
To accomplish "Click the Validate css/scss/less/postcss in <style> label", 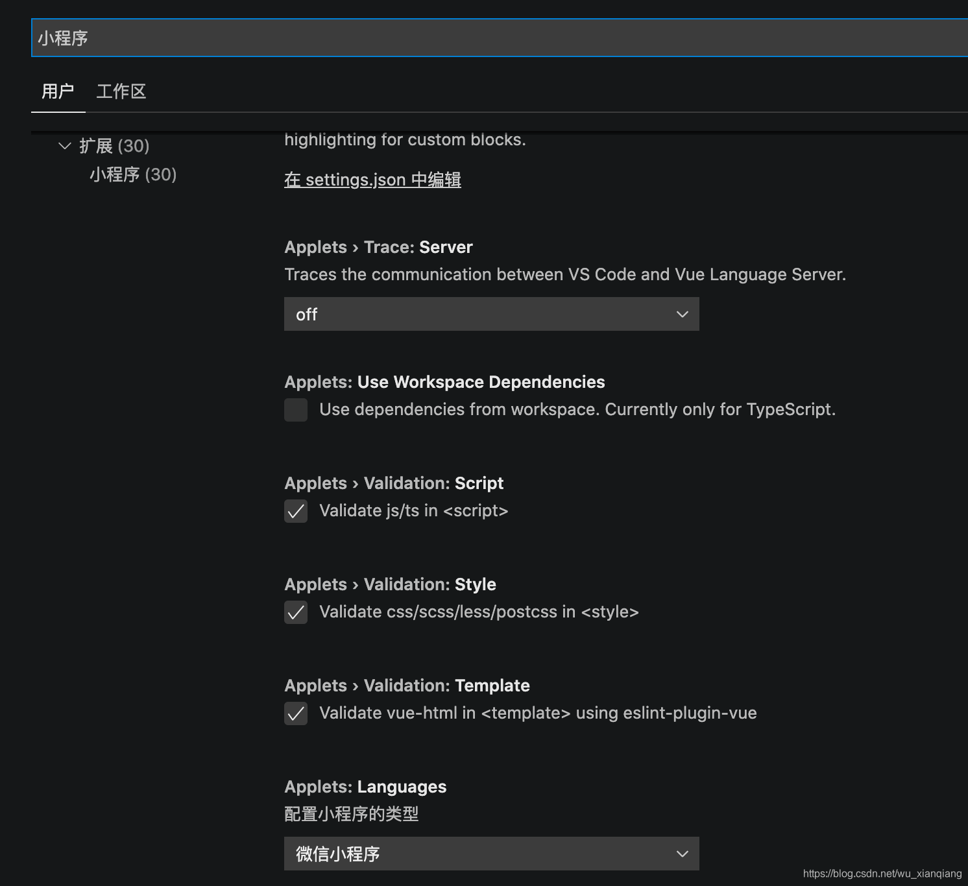I will click(479, 612).
